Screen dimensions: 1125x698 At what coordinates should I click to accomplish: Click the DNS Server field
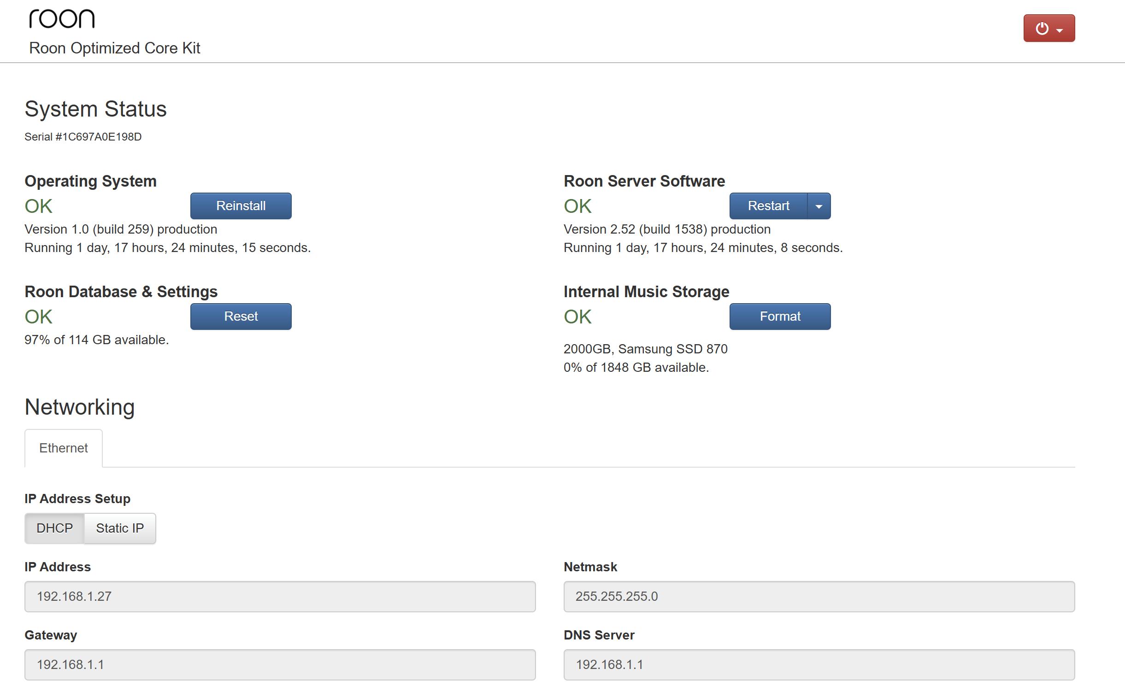819,665
